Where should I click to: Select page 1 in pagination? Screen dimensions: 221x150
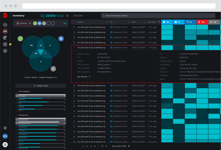(79, 146)
